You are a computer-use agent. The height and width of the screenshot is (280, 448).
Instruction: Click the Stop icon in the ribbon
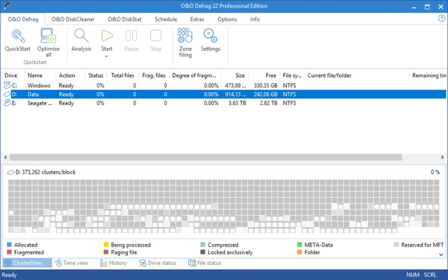(156, 36)
